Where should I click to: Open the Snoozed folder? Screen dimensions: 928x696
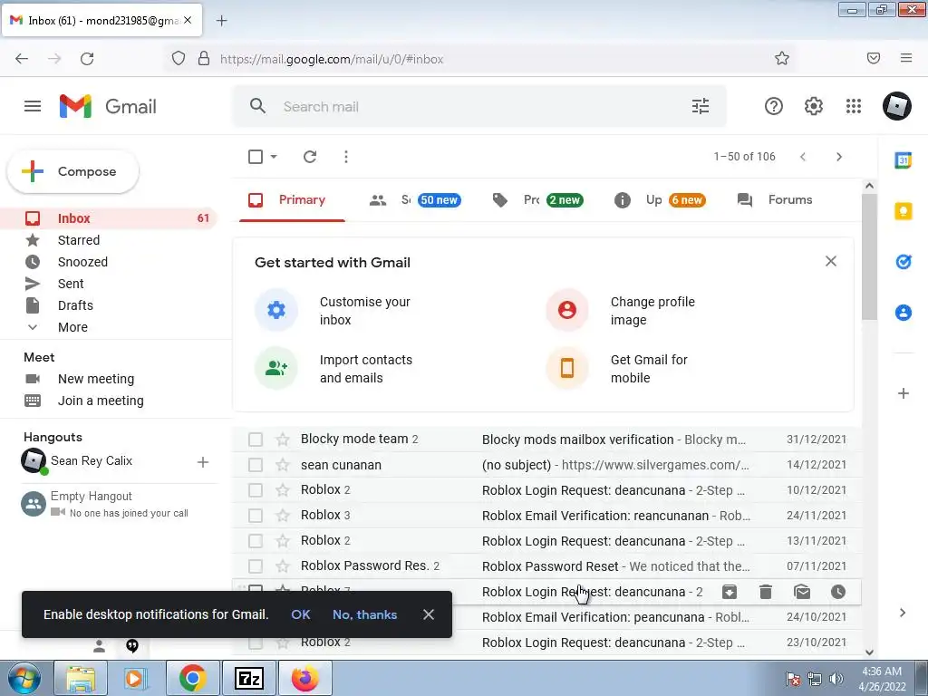[x=82, y=262]
